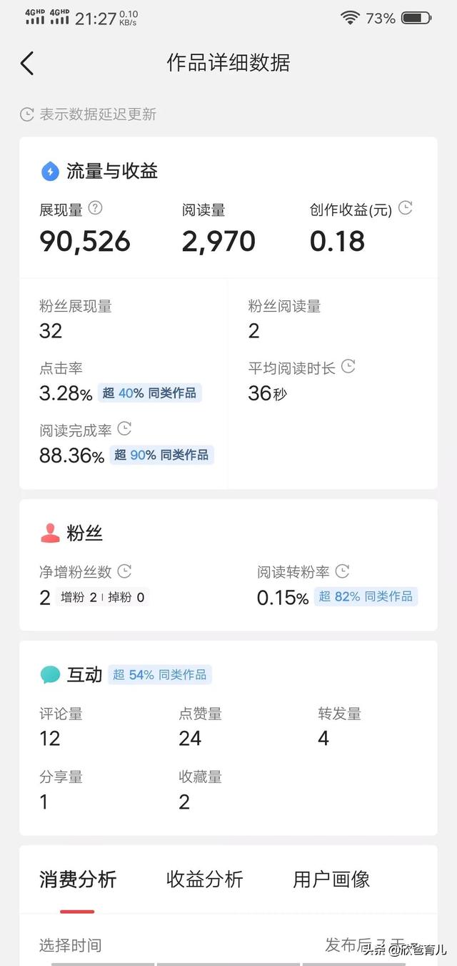Tap the 超 82% 同类作品 badge

366,596
